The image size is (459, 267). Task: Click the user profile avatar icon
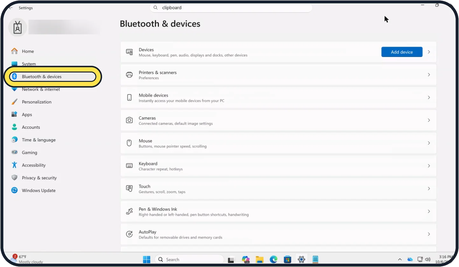[x=17, y=28]
